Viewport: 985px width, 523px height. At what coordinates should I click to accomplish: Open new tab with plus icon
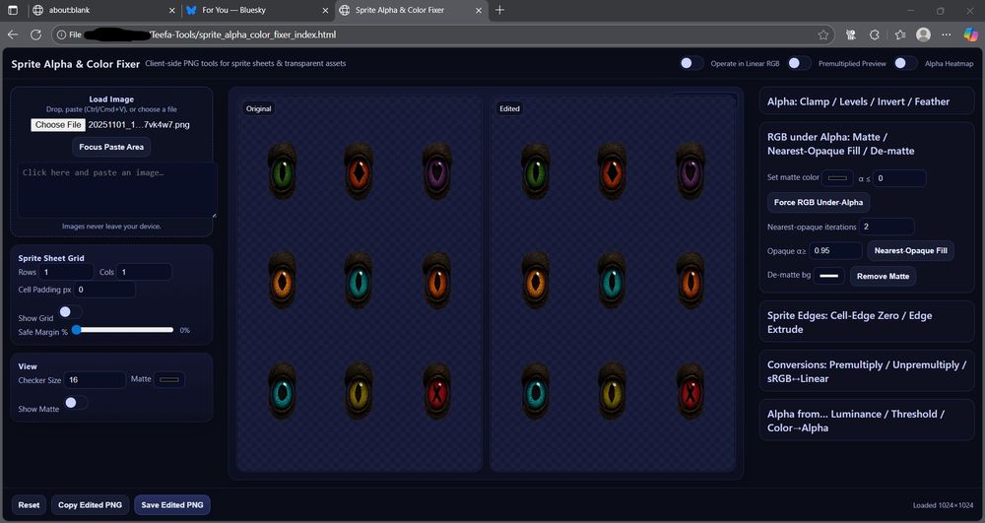499,10
